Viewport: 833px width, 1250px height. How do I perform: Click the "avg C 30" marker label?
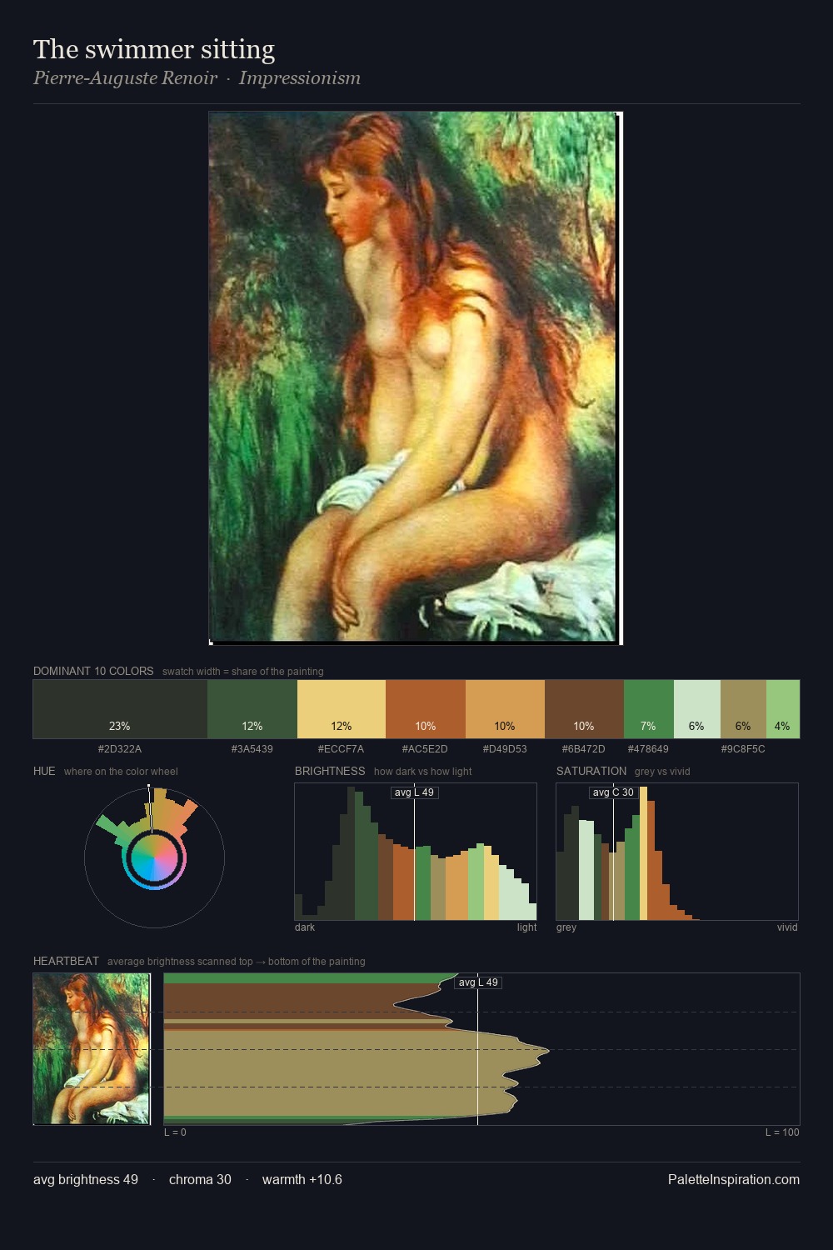pyautogui.click(x=613, y=792)
